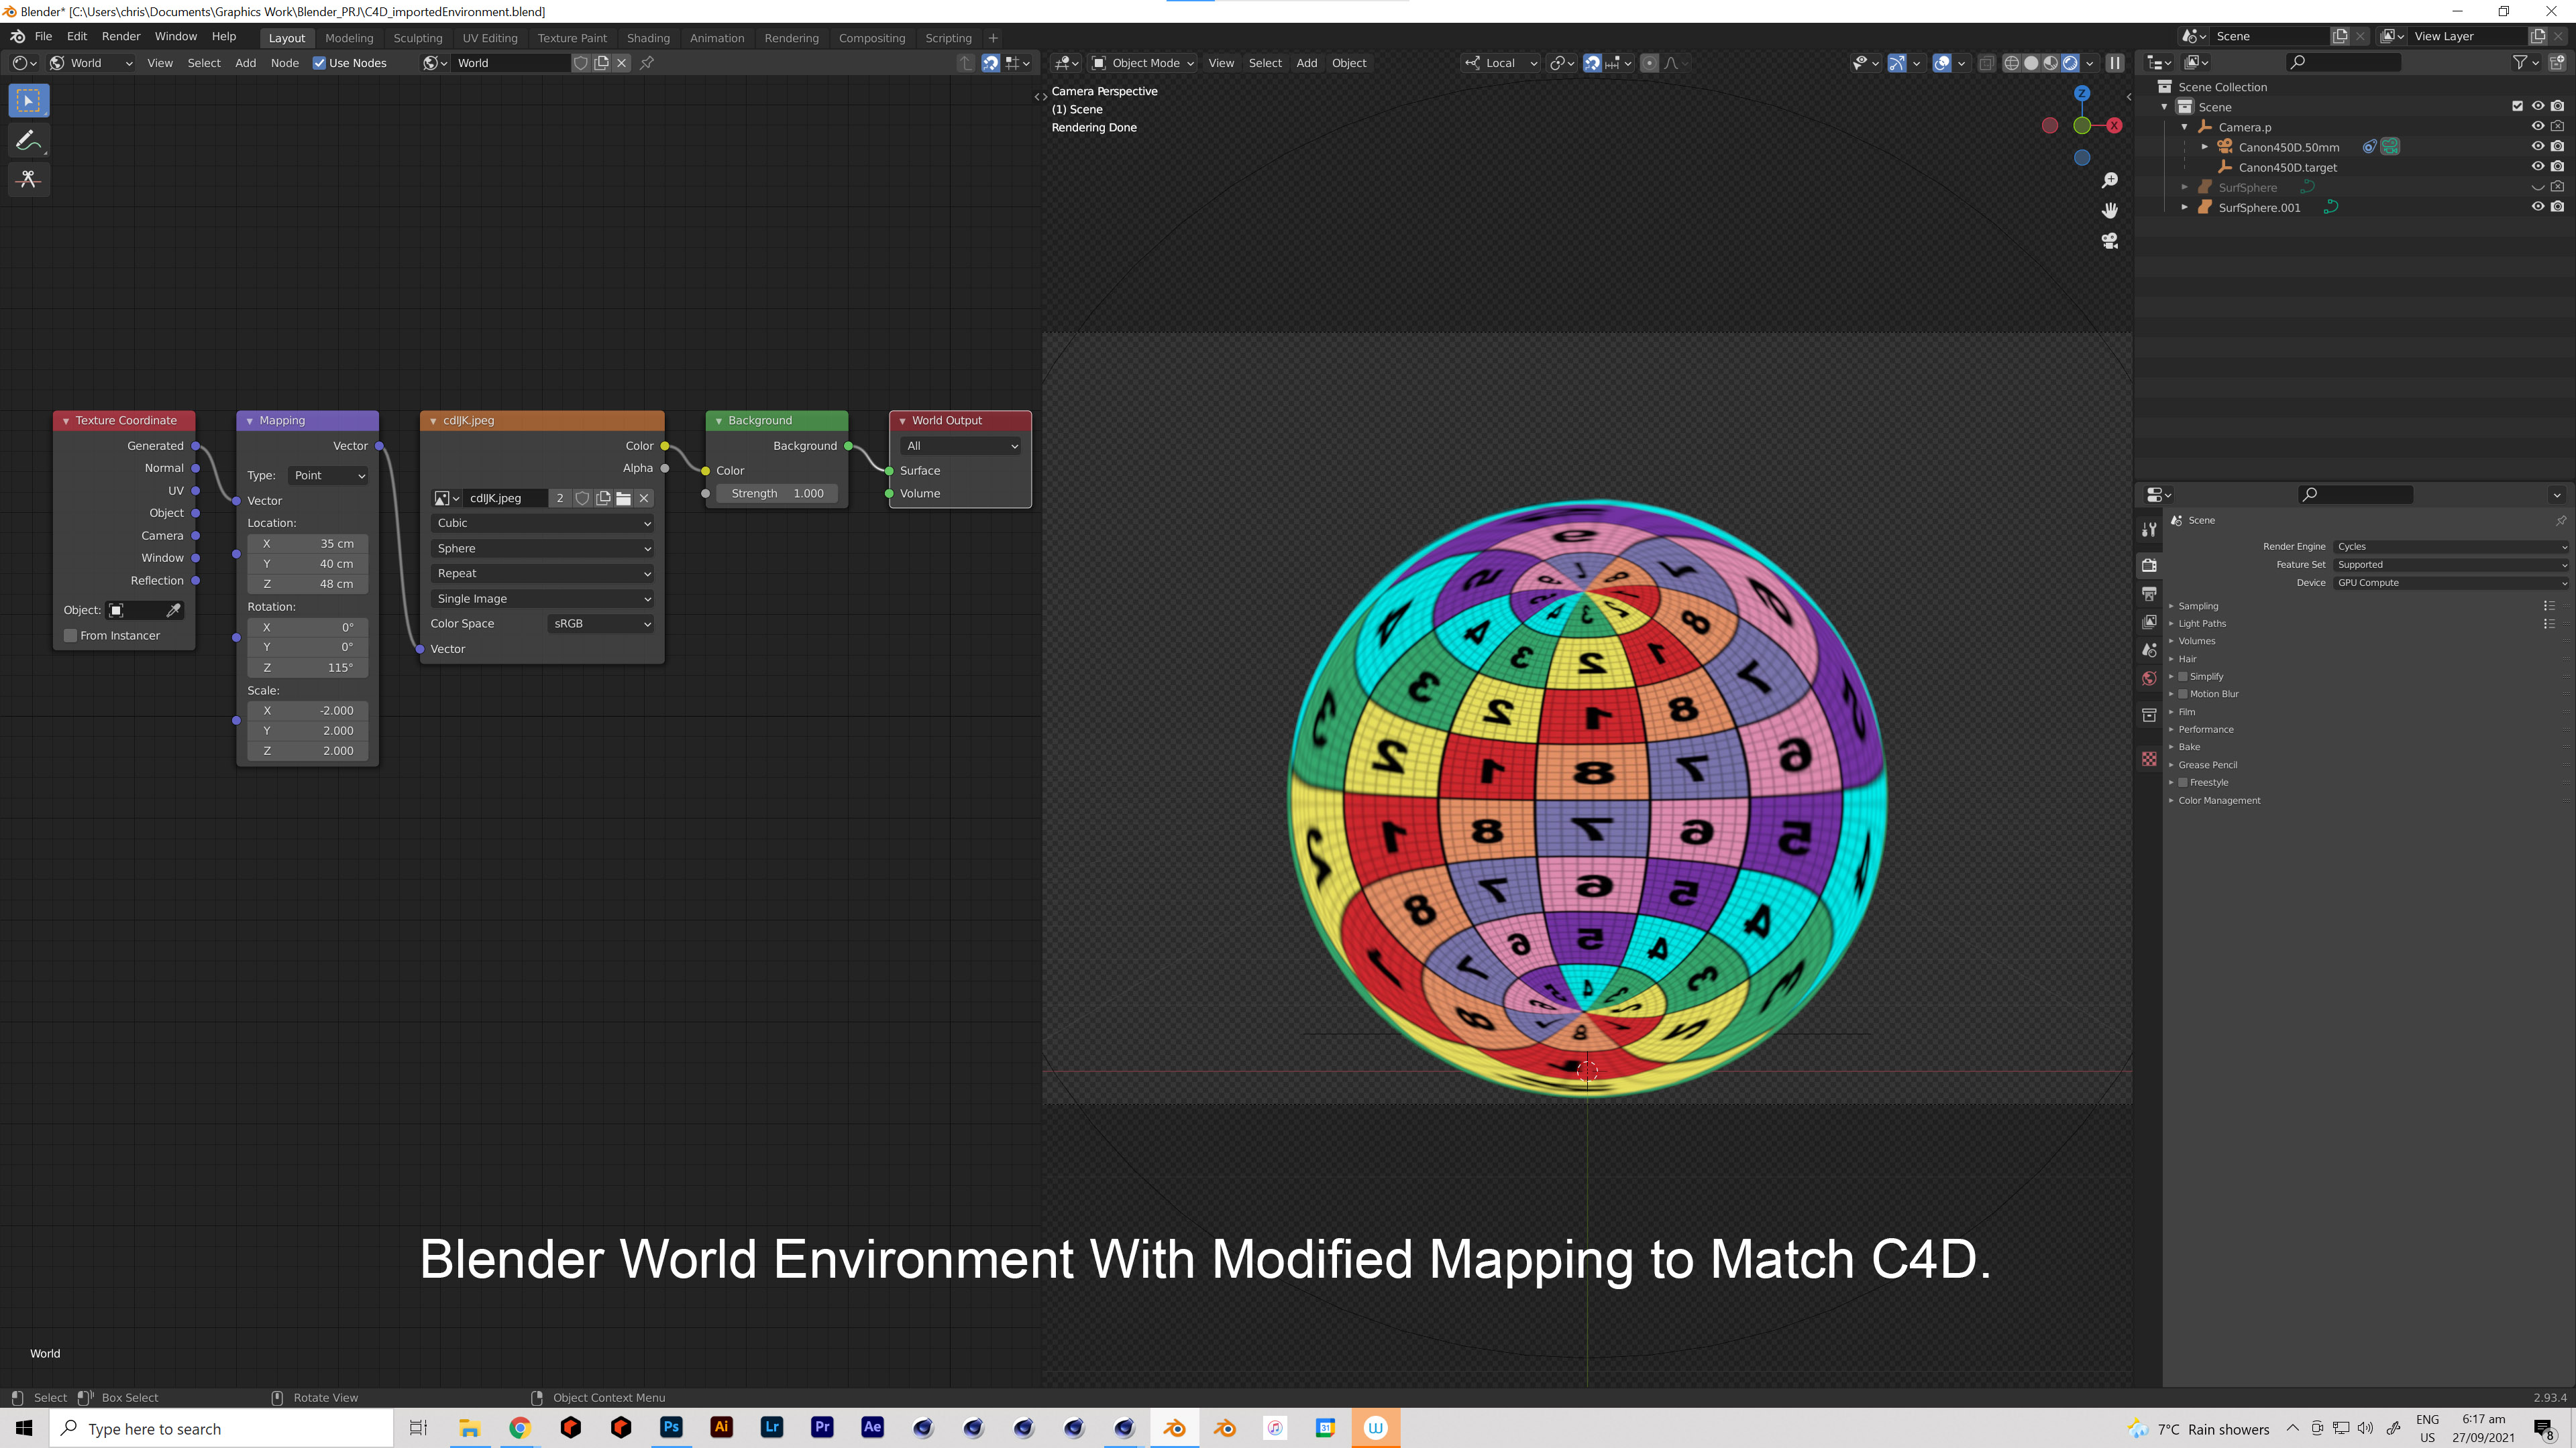Screen dimensions: 2576x1448
Task: Toggle viewport overlays button
Action: 1942,63
